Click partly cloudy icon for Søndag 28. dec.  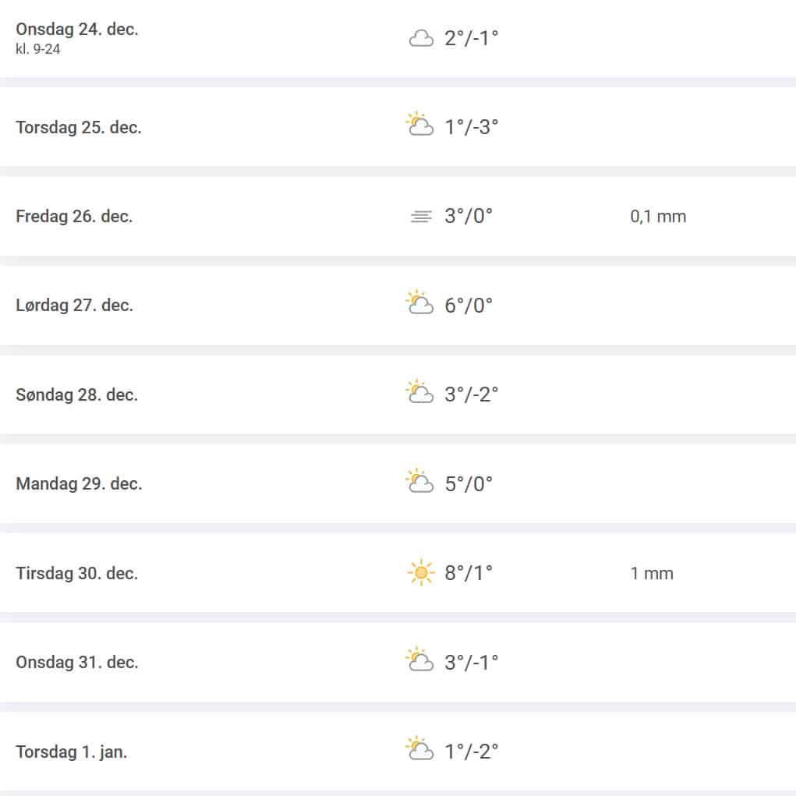420,393
